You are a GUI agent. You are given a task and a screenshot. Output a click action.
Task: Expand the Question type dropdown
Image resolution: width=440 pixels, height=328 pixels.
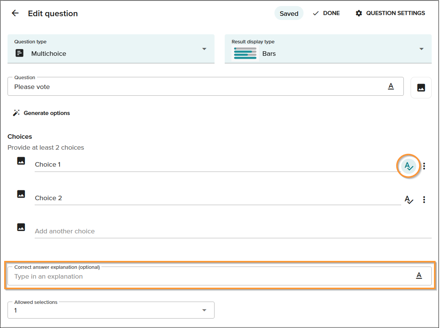(x=204, y=49)
